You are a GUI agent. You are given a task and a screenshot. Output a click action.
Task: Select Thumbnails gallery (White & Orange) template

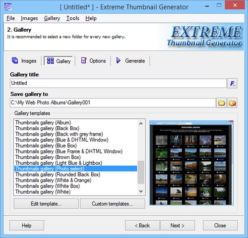(76, 180)
